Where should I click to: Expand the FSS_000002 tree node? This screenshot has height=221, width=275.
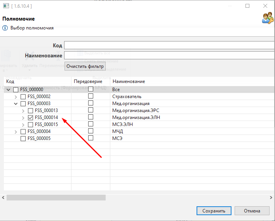click(x=16, y=97)
